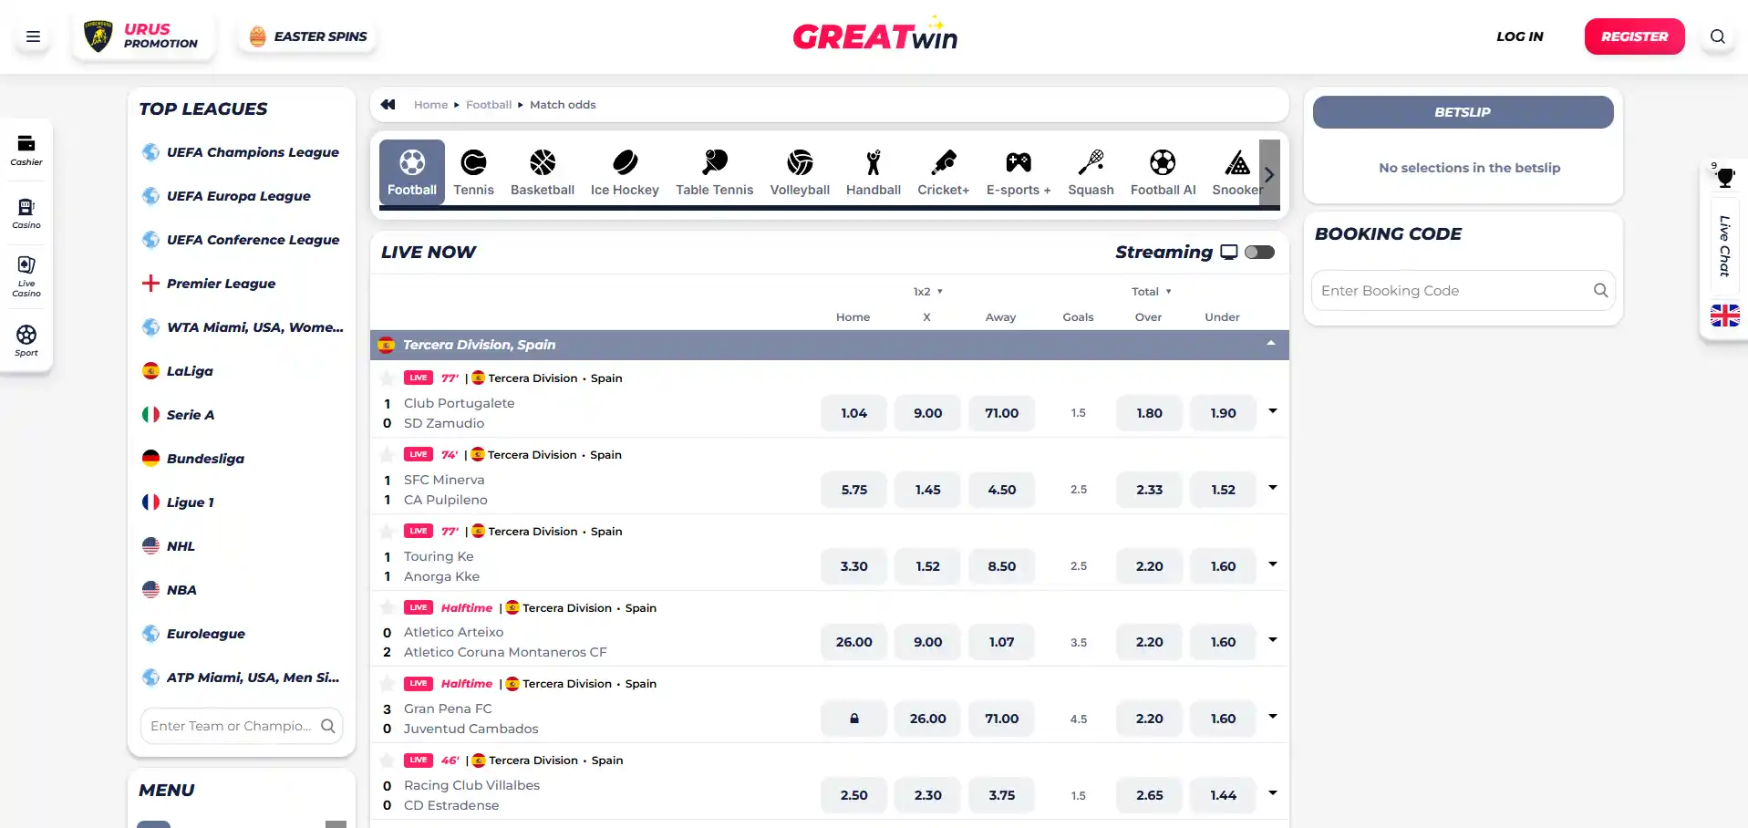Open the Total market dropdown
Screen dimensions: 1748x828
click(x=1151, y=292)
